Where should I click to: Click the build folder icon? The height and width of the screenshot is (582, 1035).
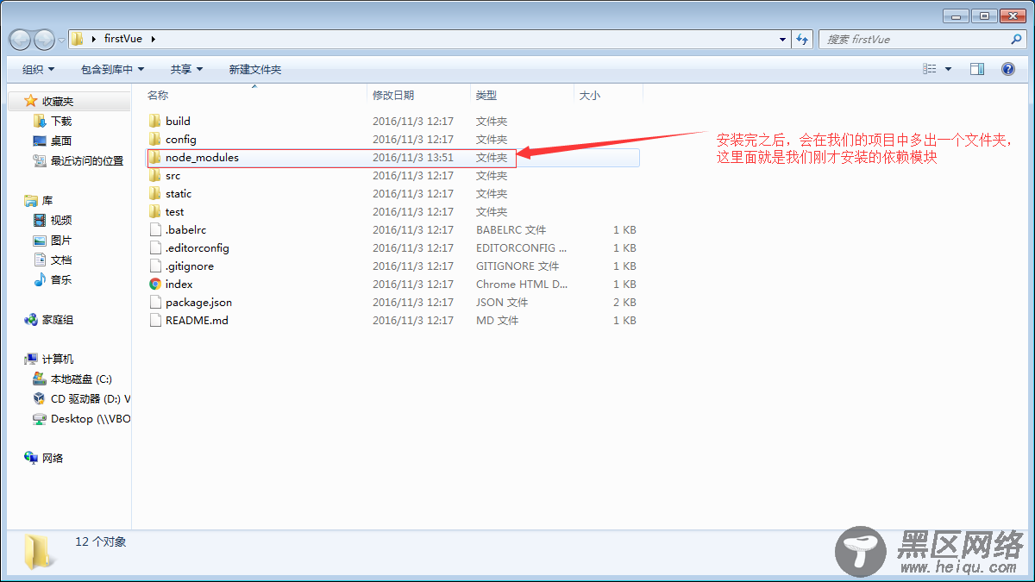click(x=155, y=121)
